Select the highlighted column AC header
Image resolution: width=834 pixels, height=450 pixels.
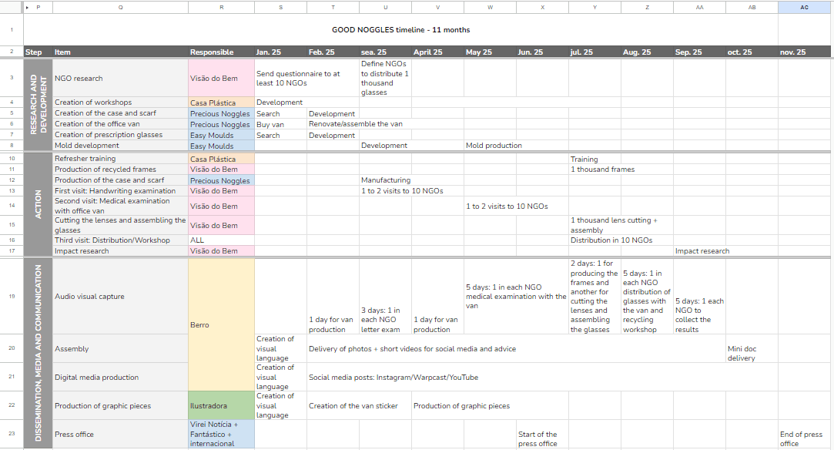(804, 7)
